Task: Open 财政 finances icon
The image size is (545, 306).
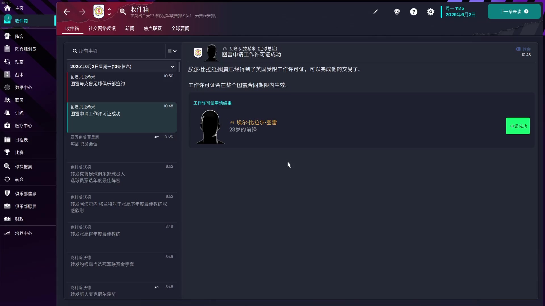Action: [7, 219]
